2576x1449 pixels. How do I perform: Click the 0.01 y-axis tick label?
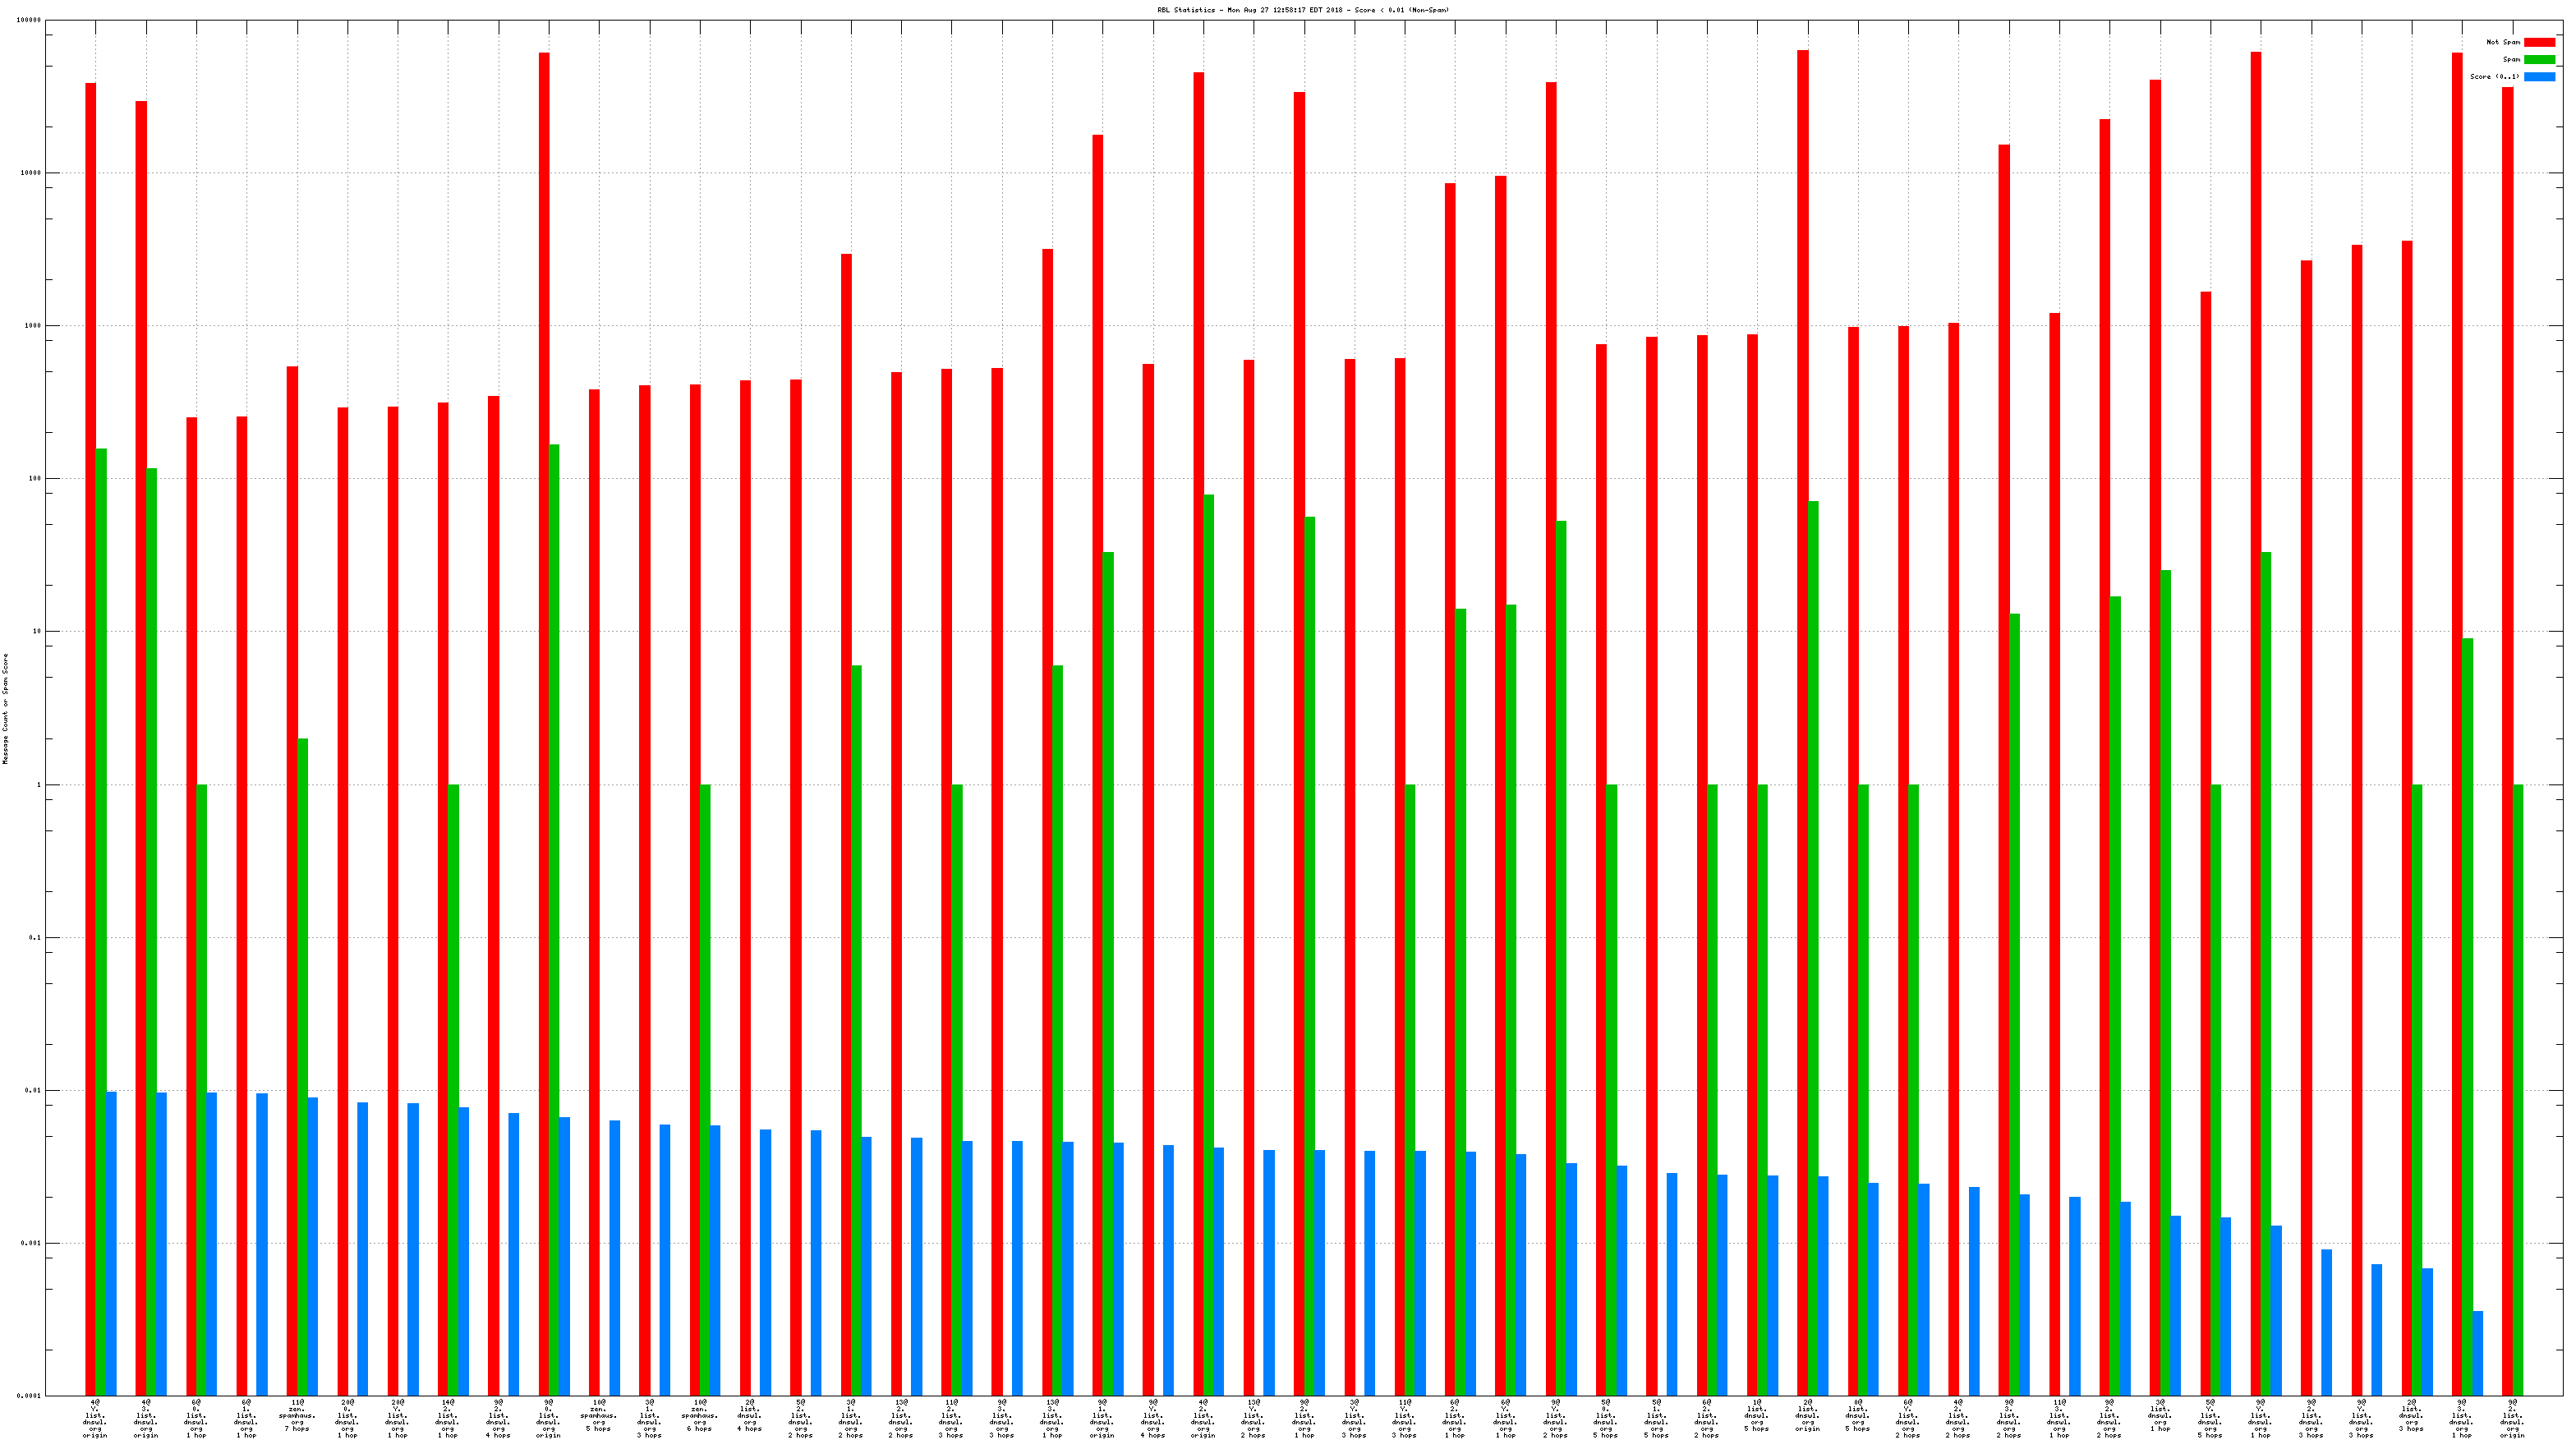[33, 1090]
